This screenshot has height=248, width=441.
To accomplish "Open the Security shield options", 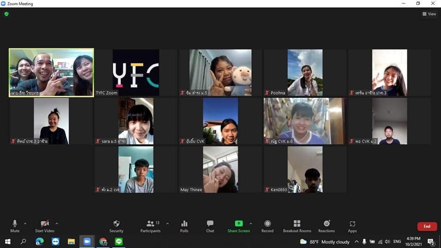I will tap(116, 226).
